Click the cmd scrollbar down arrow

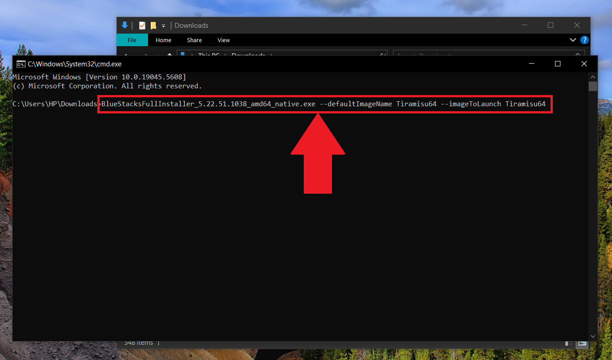tap(593, 336)
